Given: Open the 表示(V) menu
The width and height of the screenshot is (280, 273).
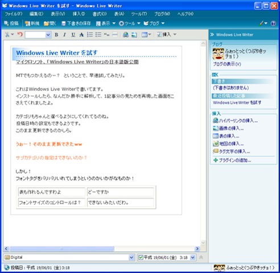Looking at the screenshot, I should (58, 14).
